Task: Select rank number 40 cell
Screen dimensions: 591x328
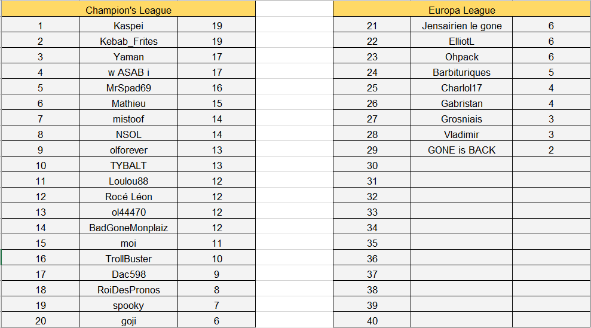Action: pyautogui.click(x=372, y=321)
